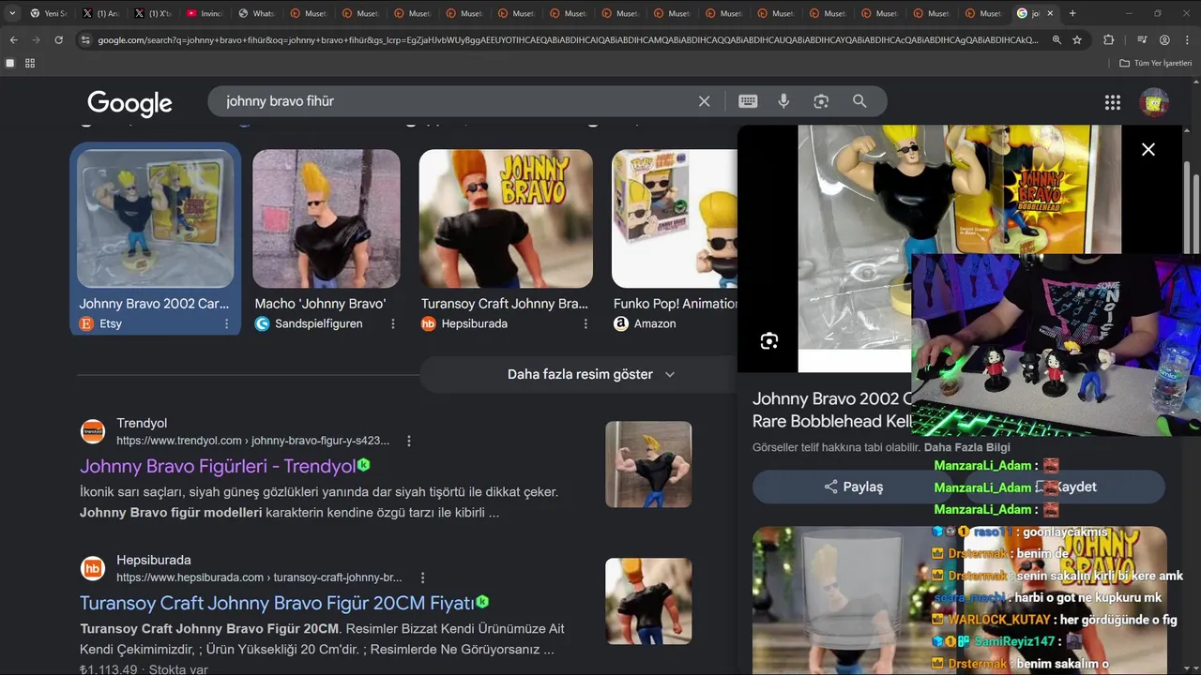Screen dimensions: 1201x675
Task: Click the Trendyol site favicon
Action: 93,431
